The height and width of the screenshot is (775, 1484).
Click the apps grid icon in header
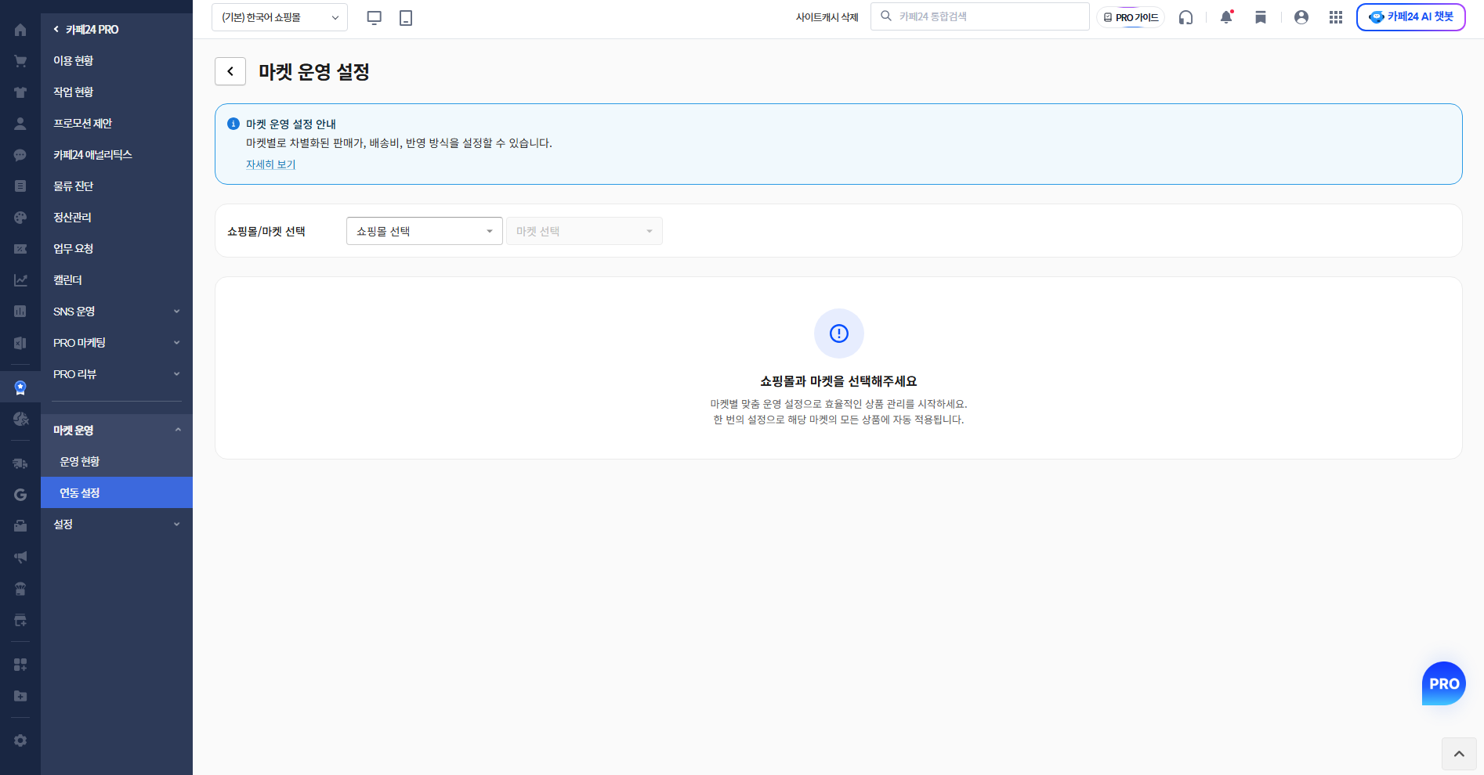tap(1336, 17)
